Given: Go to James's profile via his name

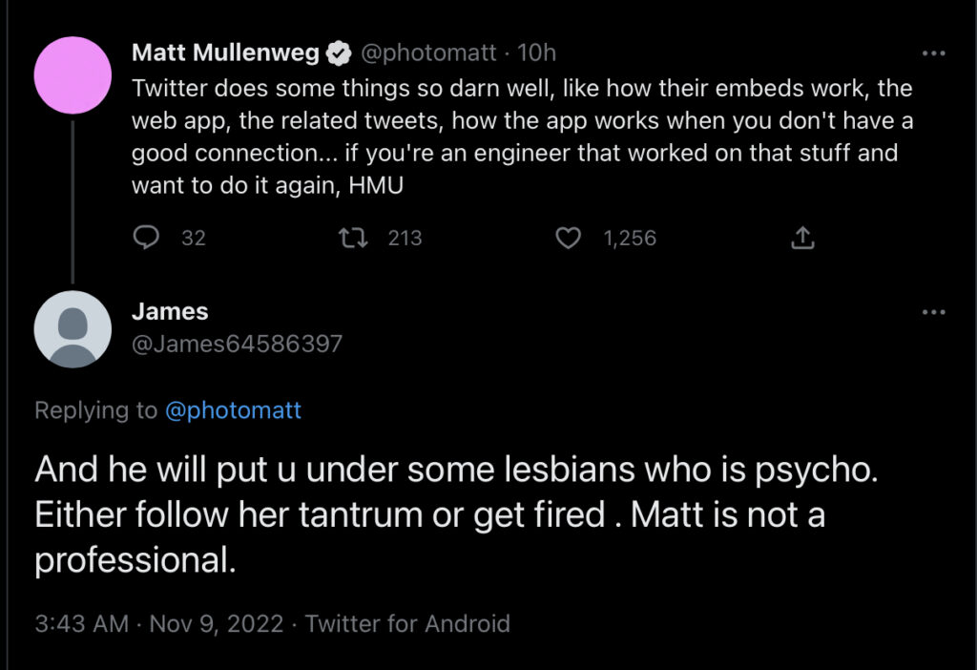Looking at the screenshot, I should point(170,311).
